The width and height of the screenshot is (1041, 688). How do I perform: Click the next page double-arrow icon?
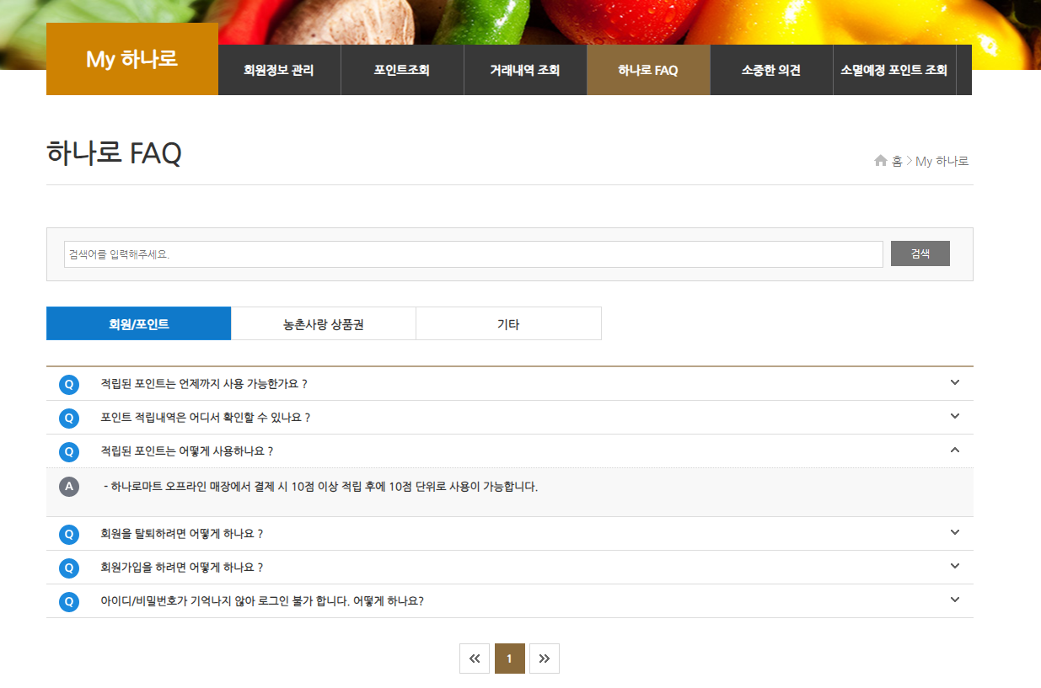click(545, 659)
